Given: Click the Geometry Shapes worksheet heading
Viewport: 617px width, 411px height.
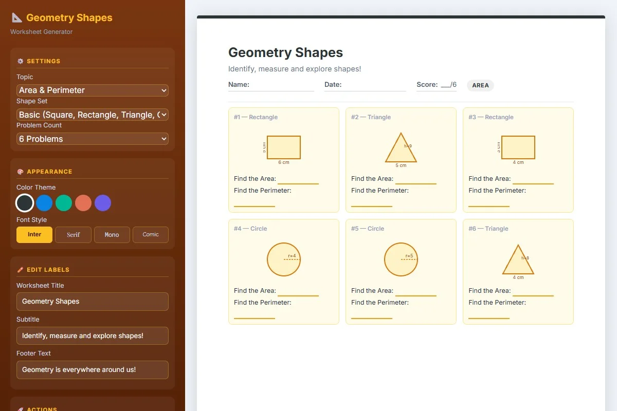Looking at the screenshot, I should click(x=285, y=52).
